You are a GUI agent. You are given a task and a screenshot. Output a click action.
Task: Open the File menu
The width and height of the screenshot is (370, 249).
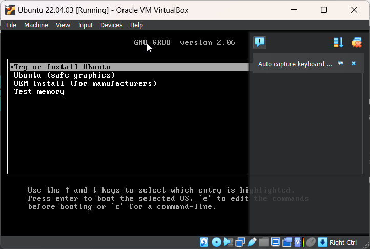pos(11,25)
